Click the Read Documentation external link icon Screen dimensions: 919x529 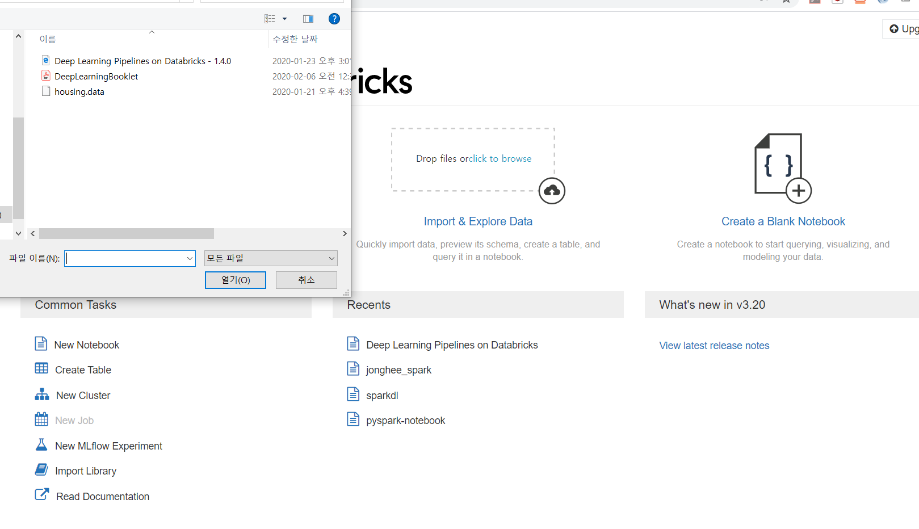(x=42, y=494)
